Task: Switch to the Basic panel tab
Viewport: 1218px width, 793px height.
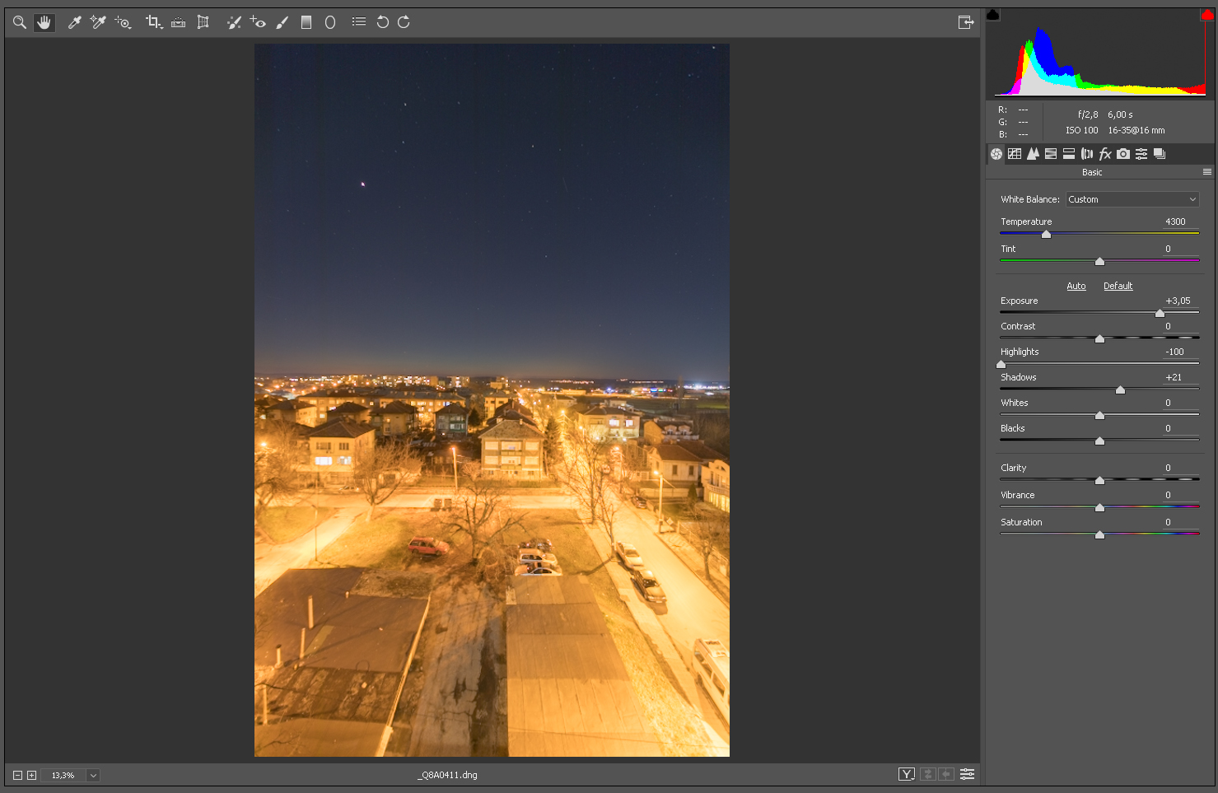Action: point(996,154)
